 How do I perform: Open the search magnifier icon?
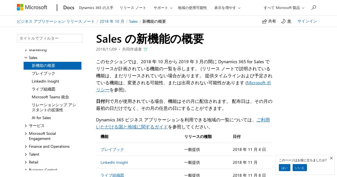[314, 8]
